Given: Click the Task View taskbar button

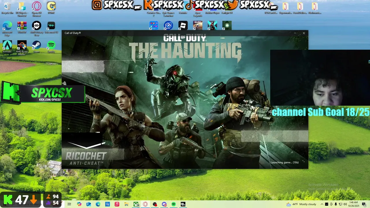Looking at the screenshot, I should pyautogui.click(x=69, y=204).
